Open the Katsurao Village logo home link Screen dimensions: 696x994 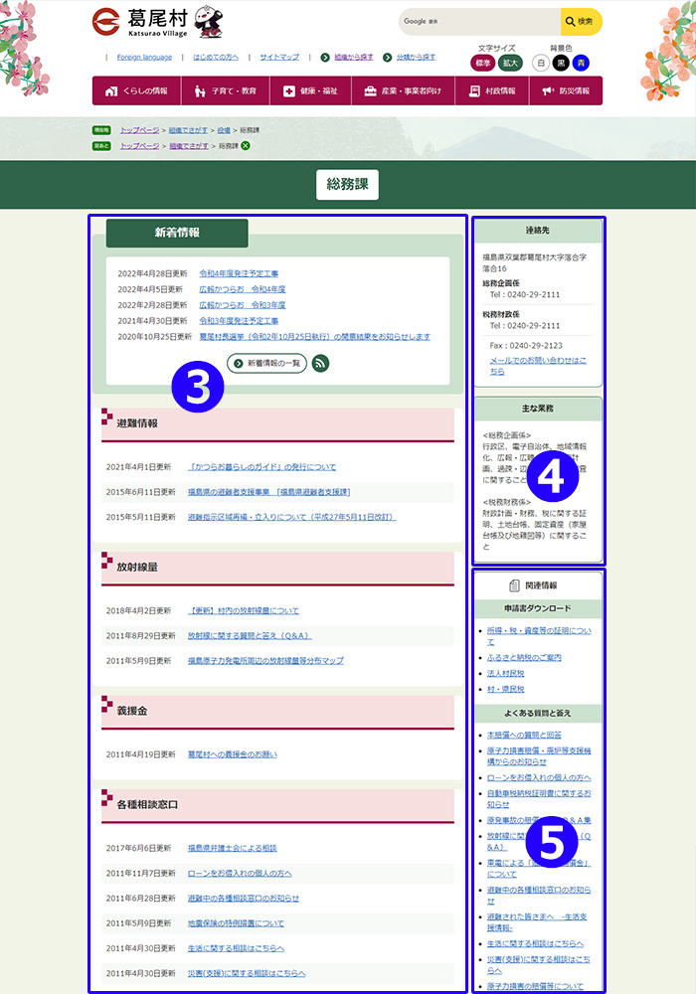click(x=140, y=22)
